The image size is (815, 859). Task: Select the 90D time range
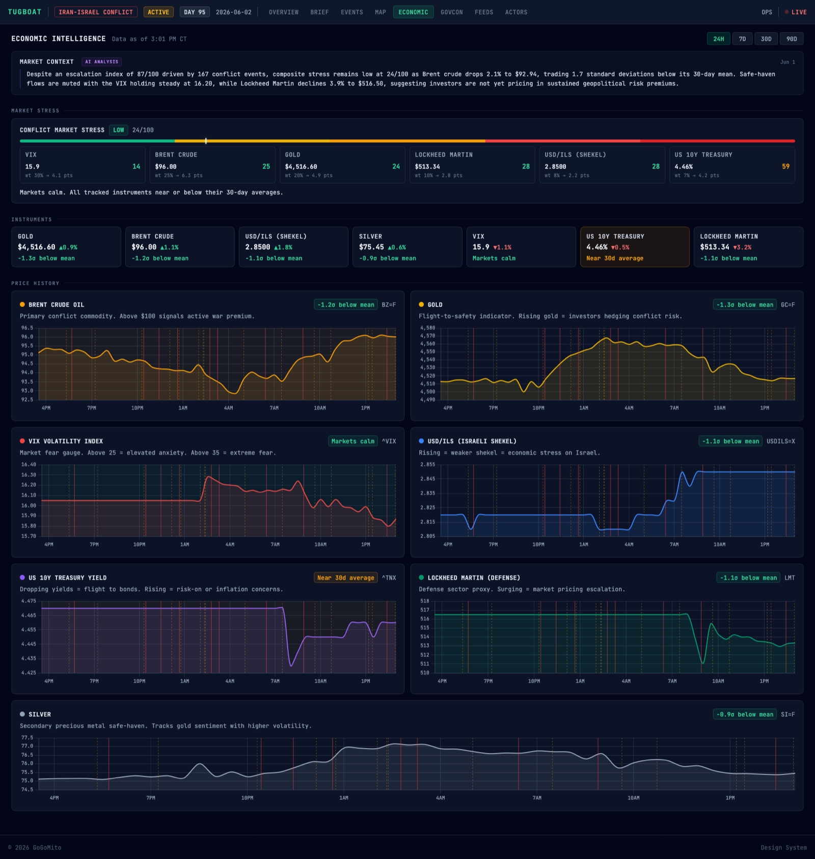point(792,39)
